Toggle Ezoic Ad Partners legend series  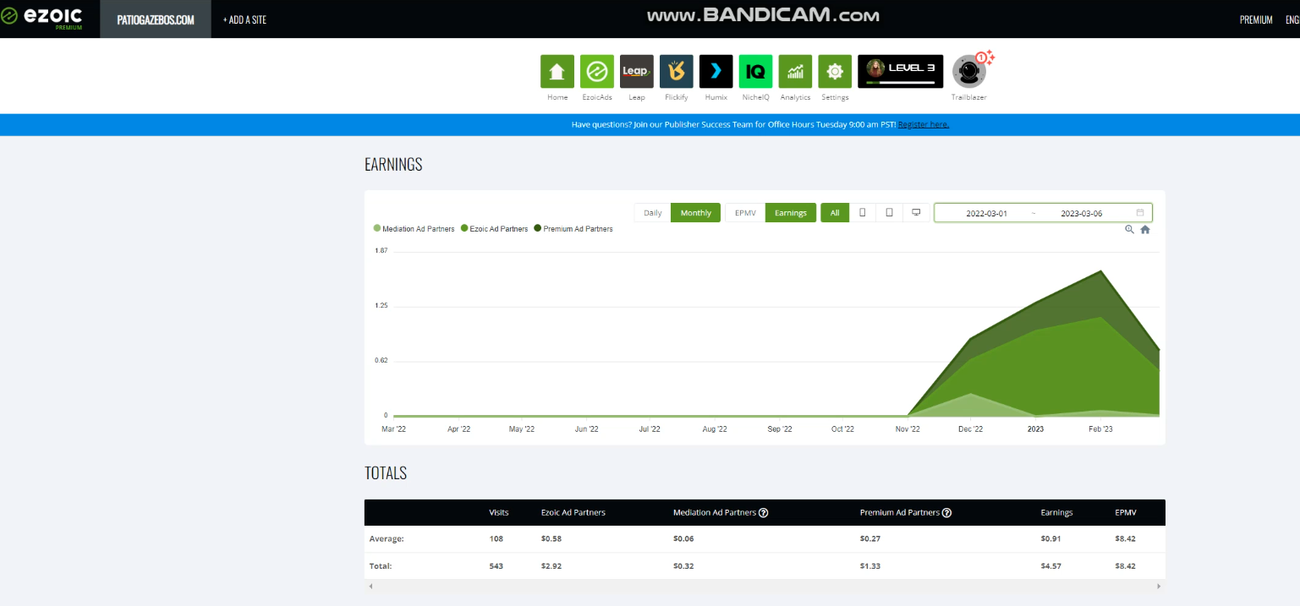point(495,229)
